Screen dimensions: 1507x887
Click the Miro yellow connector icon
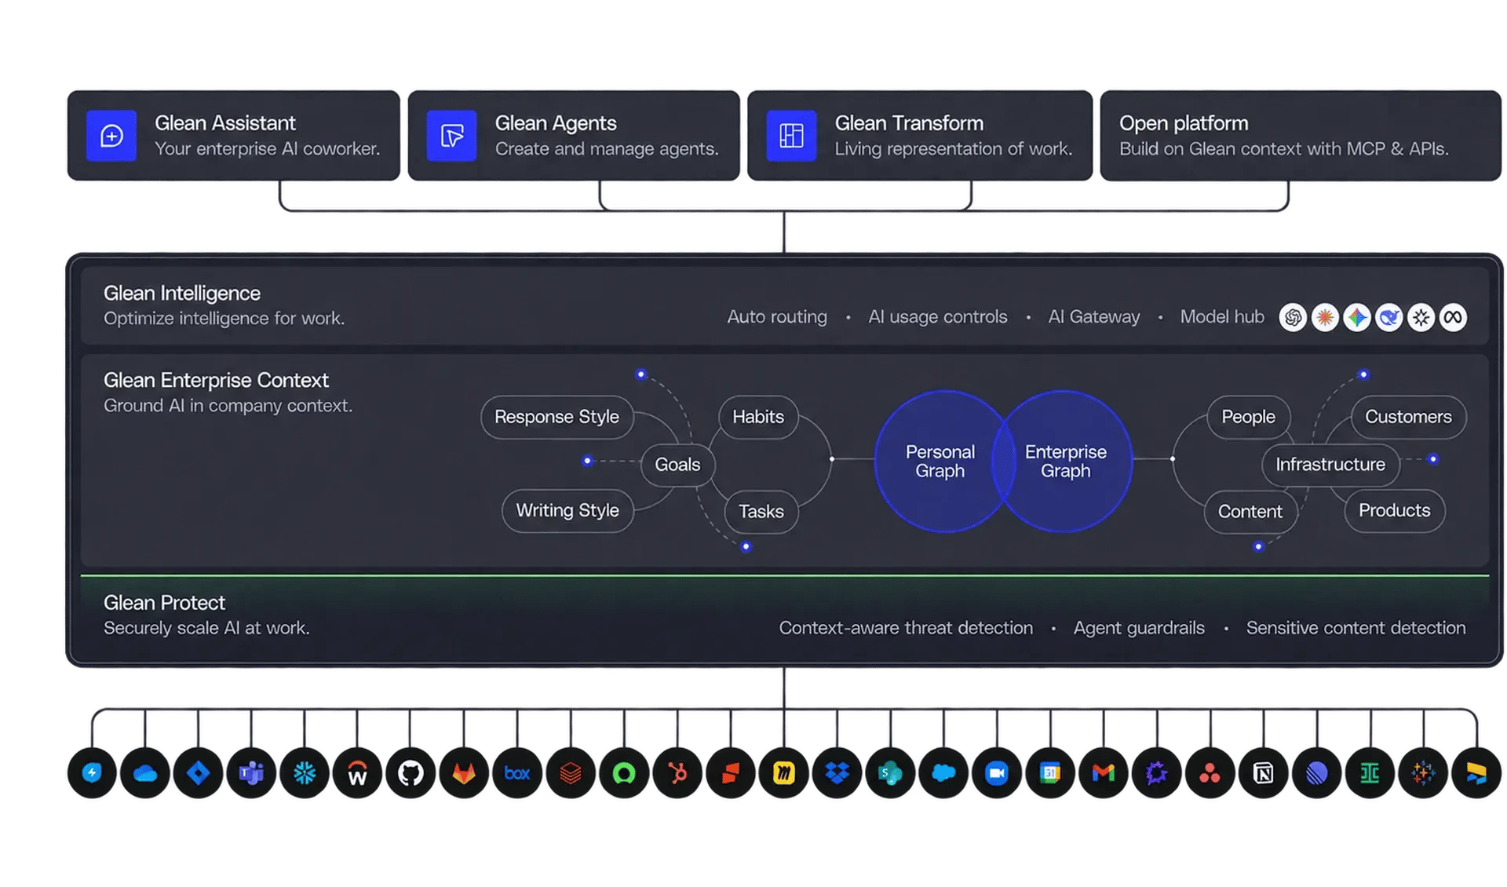(x=784, y=773)
